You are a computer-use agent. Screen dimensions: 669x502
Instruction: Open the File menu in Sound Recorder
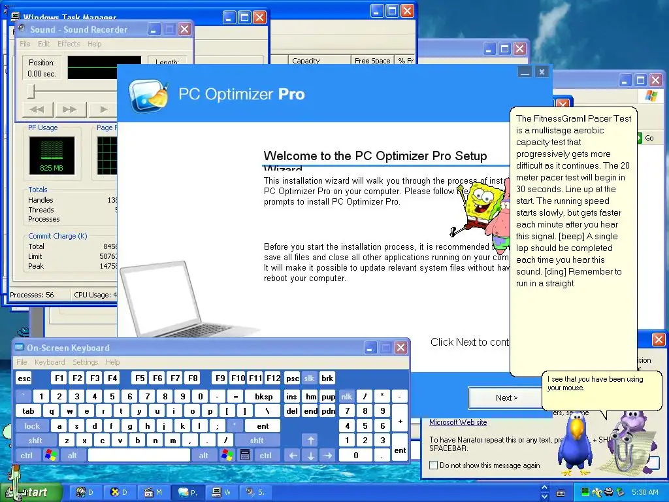coord(25,44)
